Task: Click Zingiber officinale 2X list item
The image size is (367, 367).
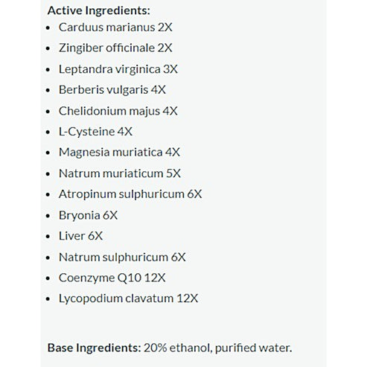Action: [115, 48]
